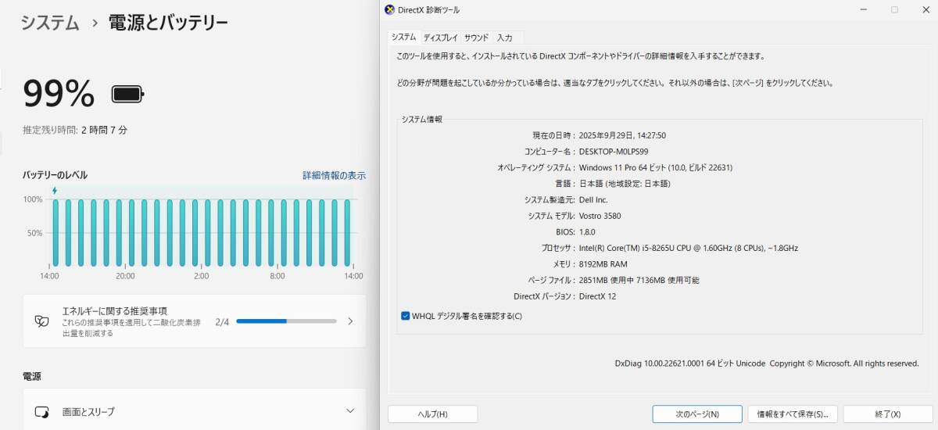Image resolution: width=938 pixels, height=430 pixels.
Task: Click the 8:00 label on battery chart
Action: [277, 276]
